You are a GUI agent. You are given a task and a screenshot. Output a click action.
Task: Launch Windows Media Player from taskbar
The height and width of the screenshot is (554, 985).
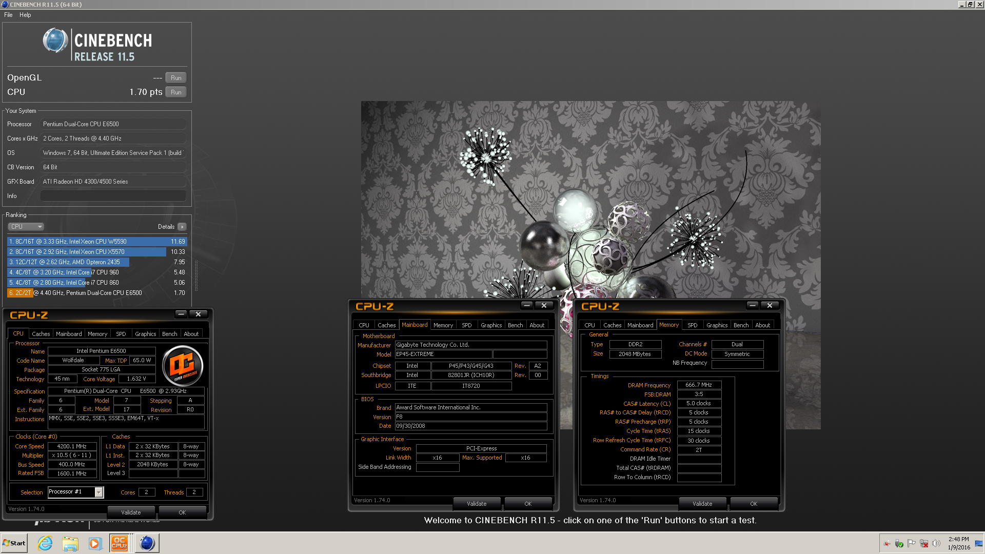[x=95, y=543]
